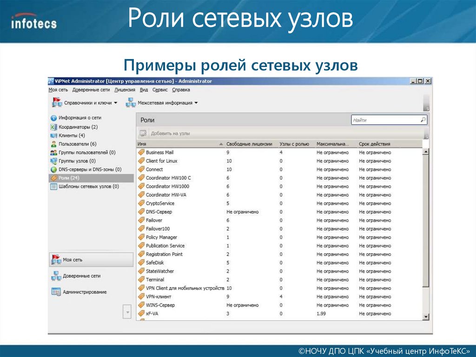Click the roles list scroll-up arrow

[426, 151]
